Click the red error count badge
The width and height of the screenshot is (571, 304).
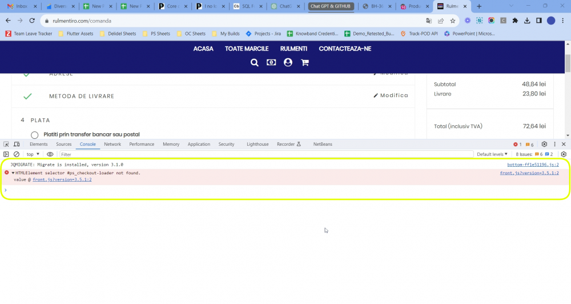[x=517, y=145]
